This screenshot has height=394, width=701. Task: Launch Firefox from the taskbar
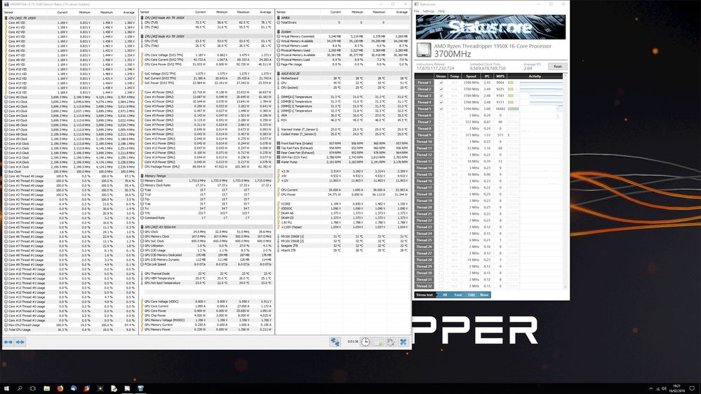pos(60,388)
